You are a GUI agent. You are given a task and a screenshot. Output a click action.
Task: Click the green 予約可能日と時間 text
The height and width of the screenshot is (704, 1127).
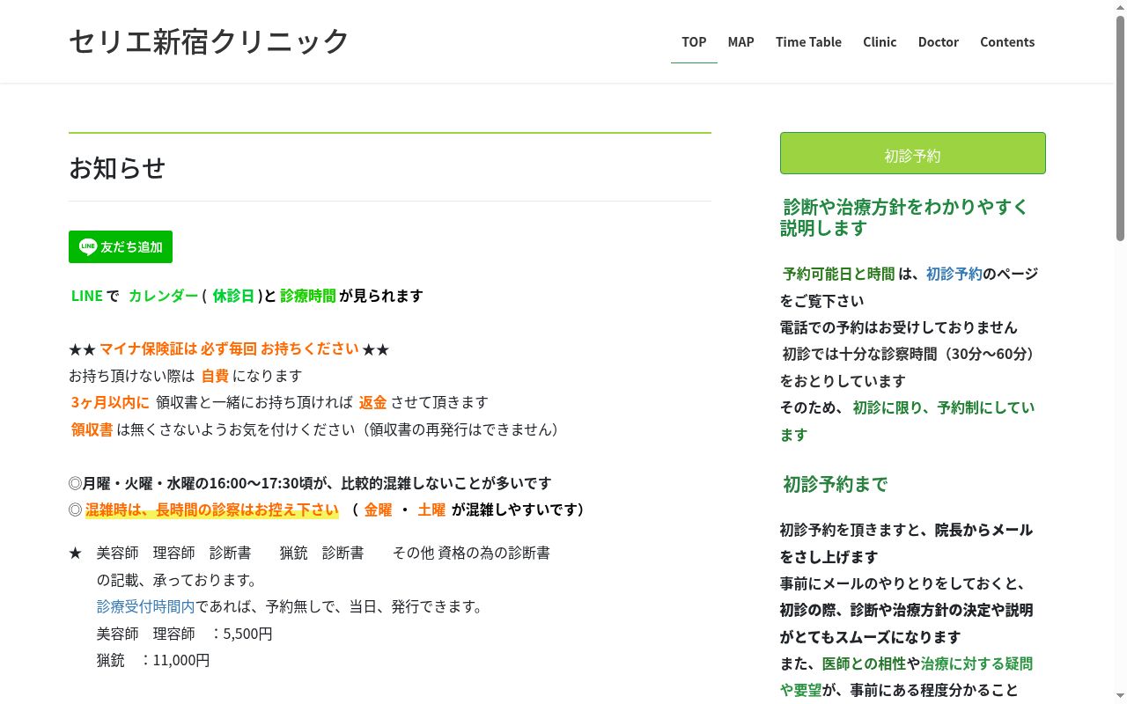(838, 274)
